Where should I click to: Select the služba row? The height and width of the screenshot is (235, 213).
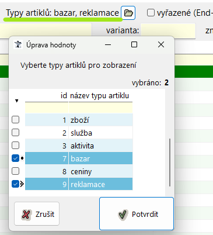point(79,133)
